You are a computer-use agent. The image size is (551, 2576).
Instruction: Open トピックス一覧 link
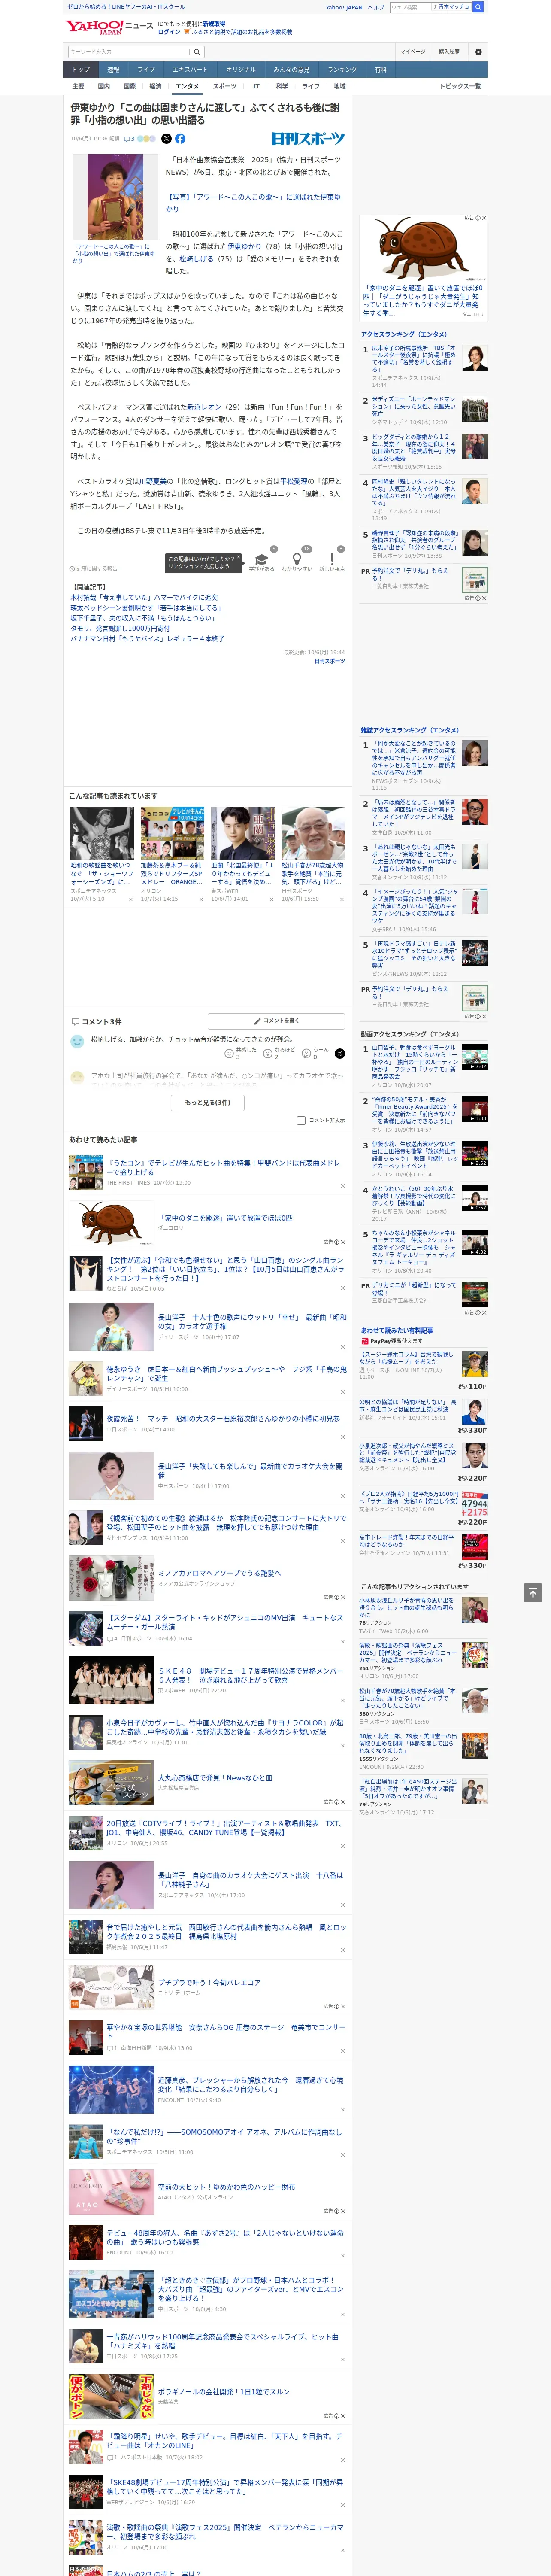click(x=460, y=86)
